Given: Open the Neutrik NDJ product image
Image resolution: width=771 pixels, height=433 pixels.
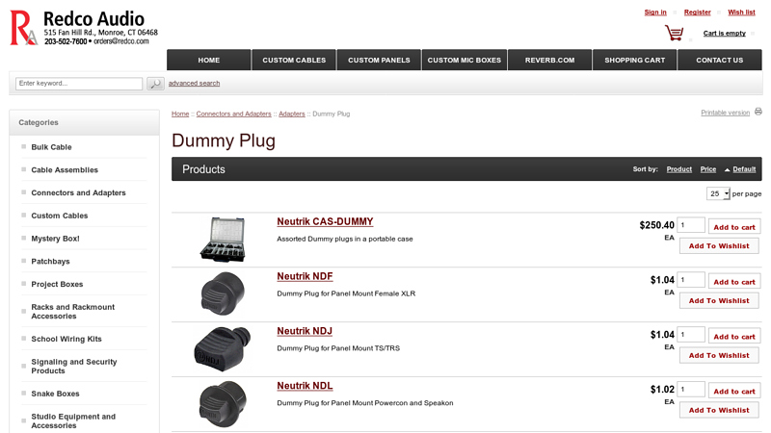Looking at the screenshot, I should (x=223, y=348).
